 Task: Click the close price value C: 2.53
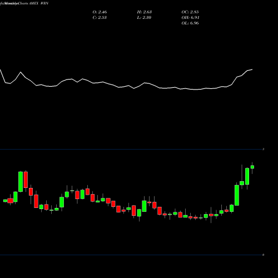[x=100, y=18]
